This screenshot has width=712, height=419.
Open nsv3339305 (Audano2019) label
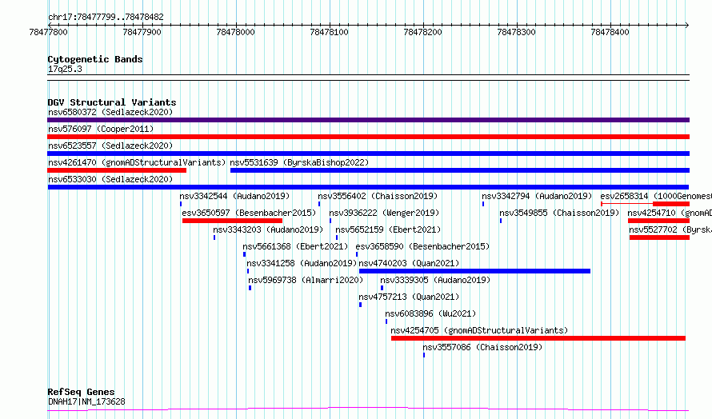tap(435, 280)
